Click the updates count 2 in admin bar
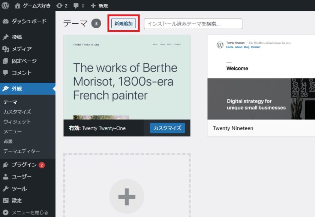This screenshot has height=217, width=315. click(x=66, y=6)
